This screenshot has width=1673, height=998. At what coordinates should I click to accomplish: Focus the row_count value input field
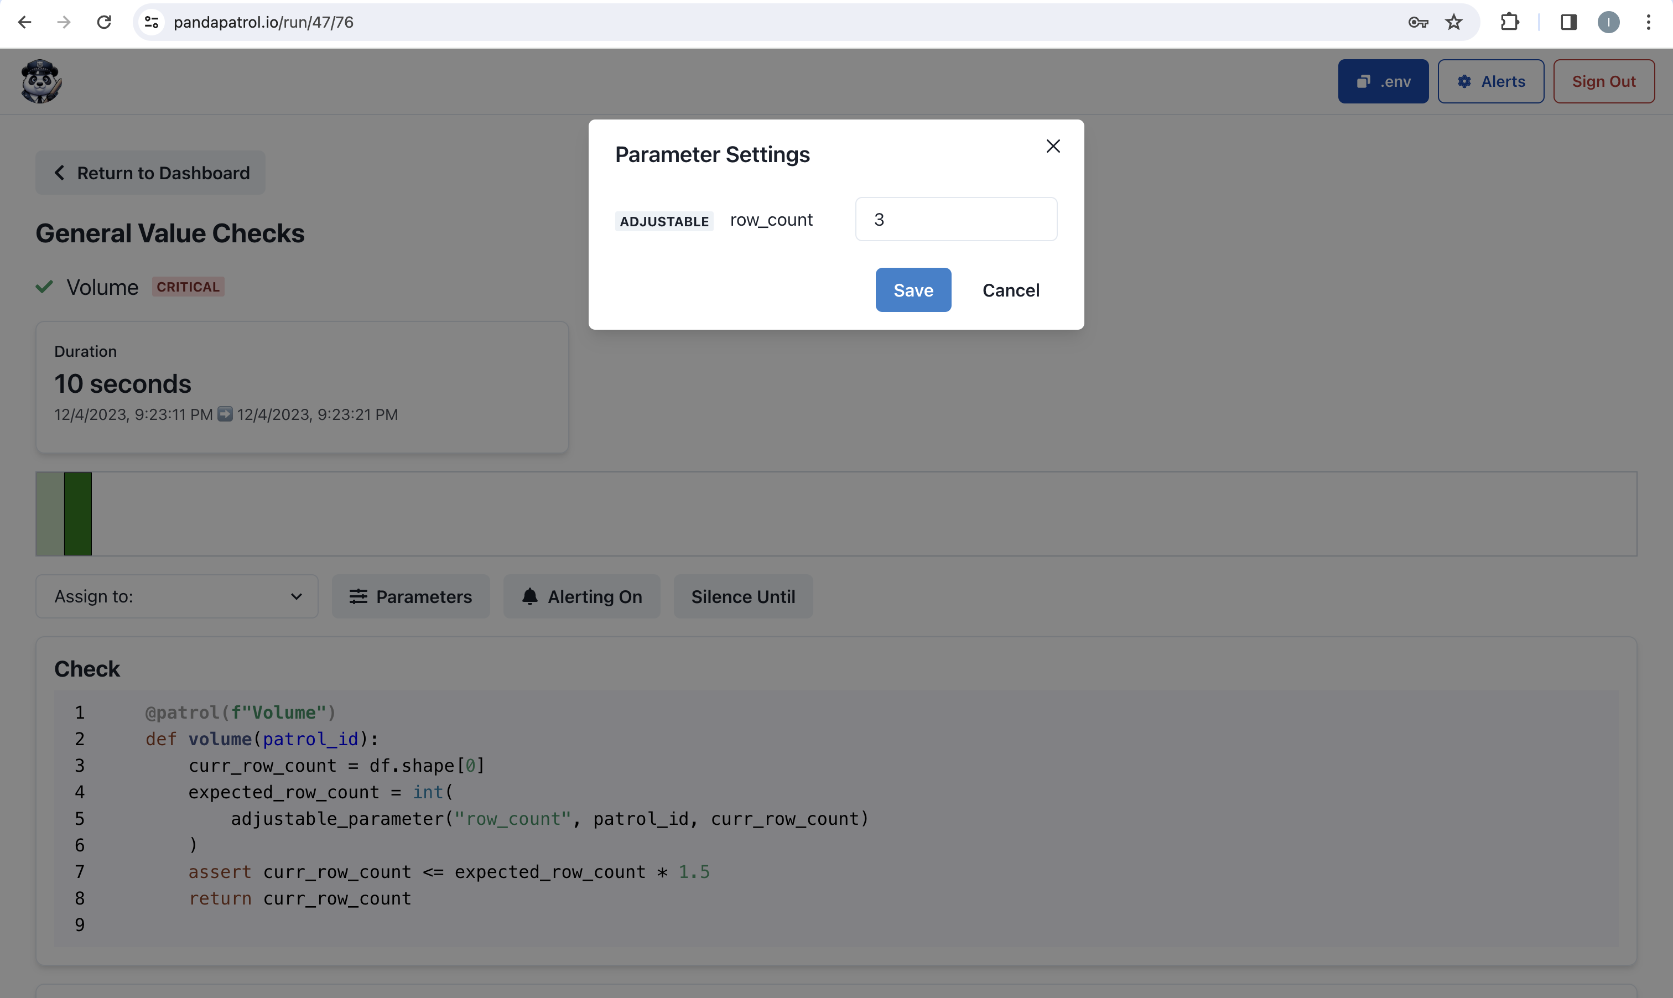click(x=955, y=219)
